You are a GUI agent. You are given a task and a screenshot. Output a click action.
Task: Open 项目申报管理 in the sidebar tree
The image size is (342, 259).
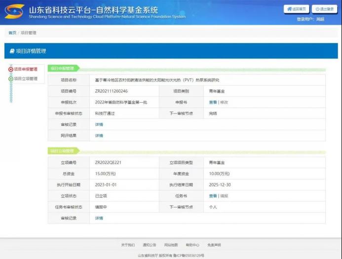(26, 70)
